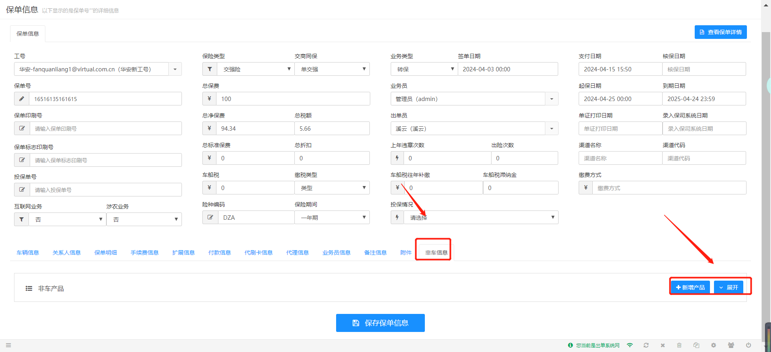Click green info icon beside 您当前是出单系统网

[570, 345]
